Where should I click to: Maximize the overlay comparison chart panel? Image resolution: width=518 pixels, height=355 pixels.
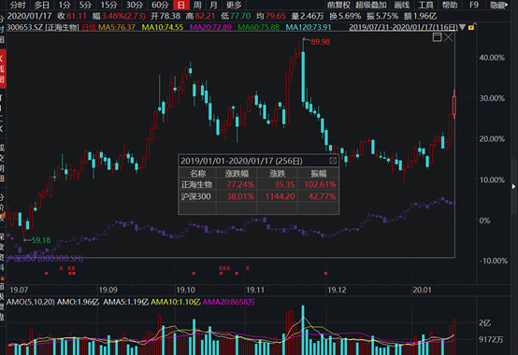coord(437,37)
